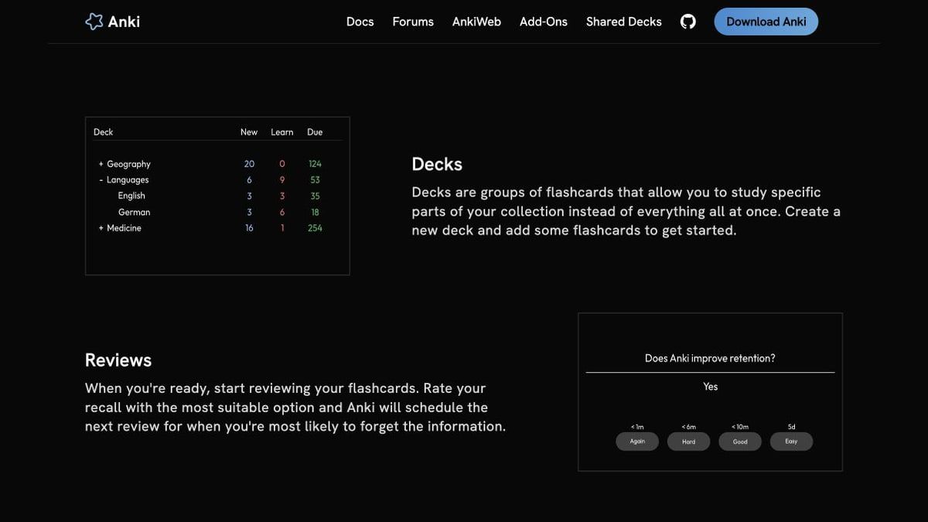Click the Learn column header
Image resolution: width=928 pixels, height=522 pixels.
click(282, 132)
